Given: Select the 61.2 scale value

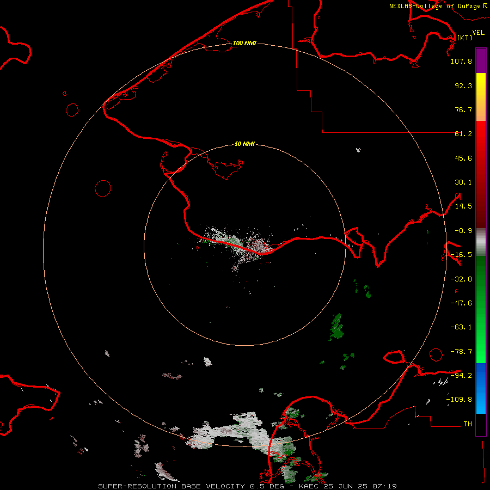Looking at the screenshot, I should 463,134.
